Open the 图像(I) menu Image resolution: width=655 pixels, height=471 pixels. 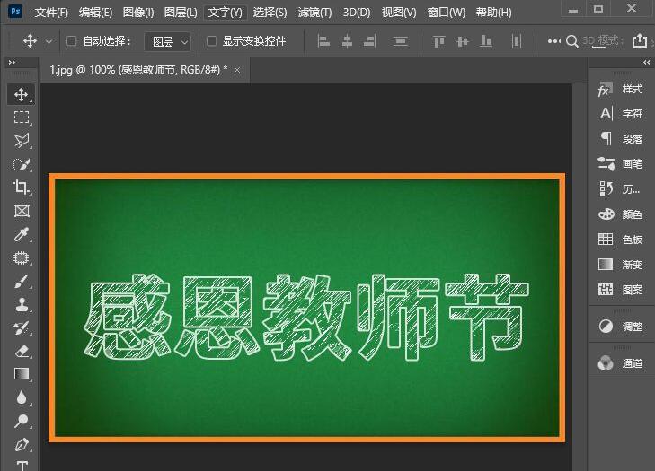pos(138,13)
